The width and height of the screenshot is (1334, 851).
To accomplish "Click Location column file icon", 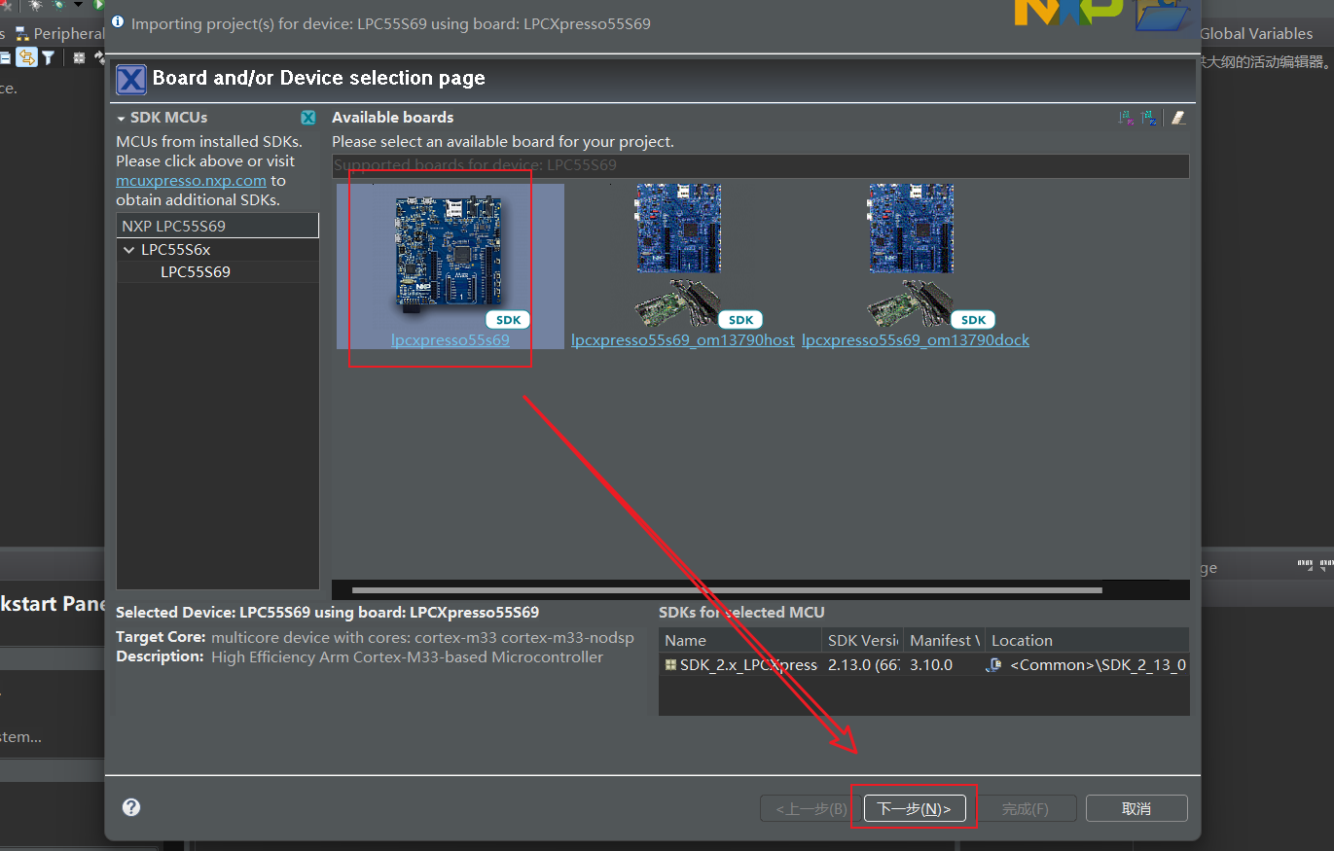I will point(995,665).
